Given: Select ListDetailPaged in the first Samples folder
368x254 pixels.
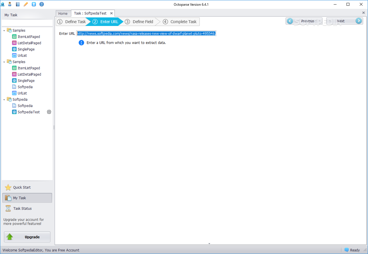Looking at the screenshot, I should pyautogui.click(x=29, y=43).
